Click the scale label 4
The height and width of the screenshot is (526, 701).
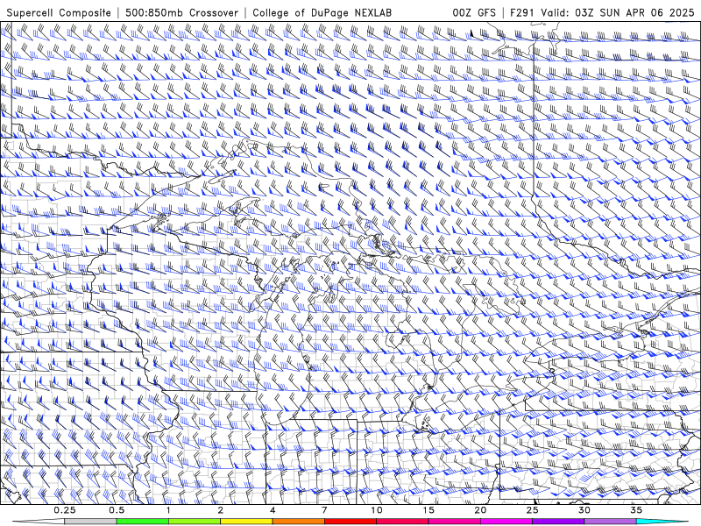[273, 510]
